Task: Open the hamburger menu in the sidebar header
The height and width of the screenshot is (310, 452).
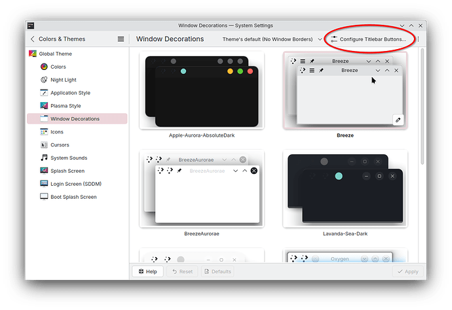Action: click(121, 39)
